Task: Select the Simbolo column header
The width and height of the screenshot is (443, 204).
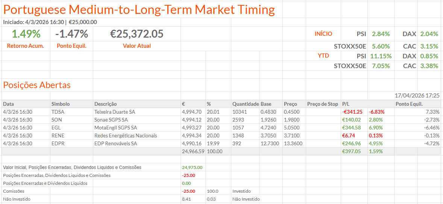Action: point(61,104)
